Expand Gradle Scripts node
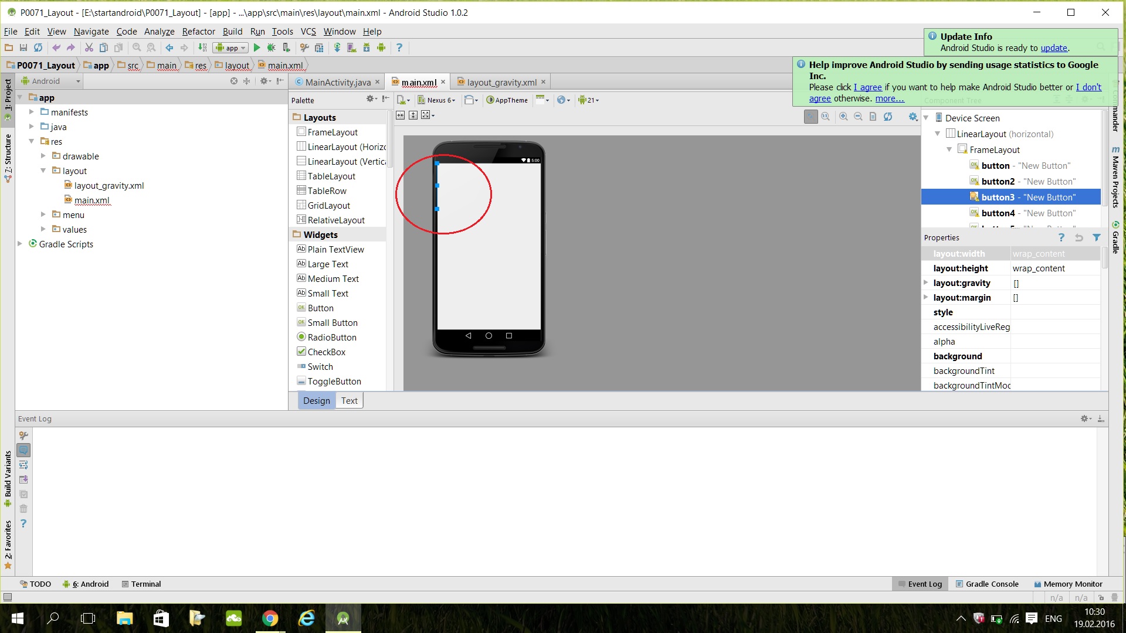1126x633 pixels. [x=20, y=243]
